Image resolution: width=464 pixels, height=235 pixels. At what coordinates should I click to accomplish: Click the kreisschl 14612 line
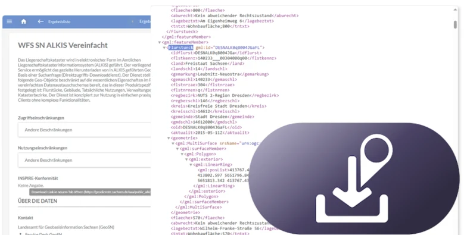tap(205, 111)
